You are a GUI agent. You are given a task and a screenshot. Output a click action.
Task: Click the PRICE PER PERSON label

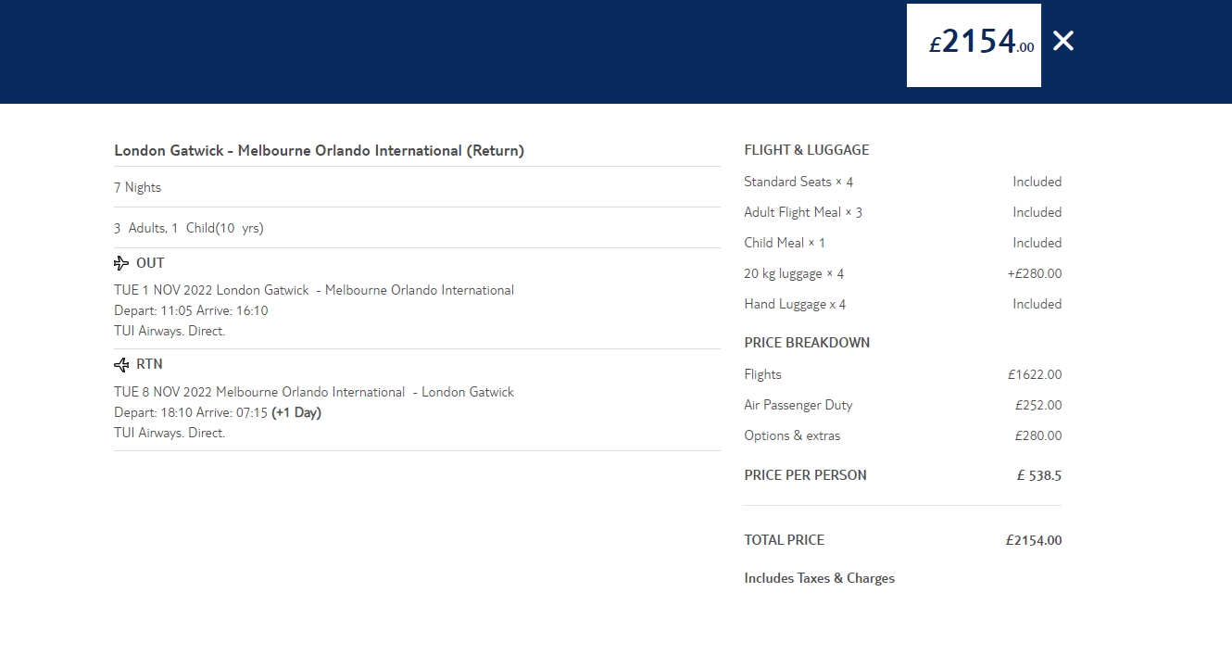[805, 475]
